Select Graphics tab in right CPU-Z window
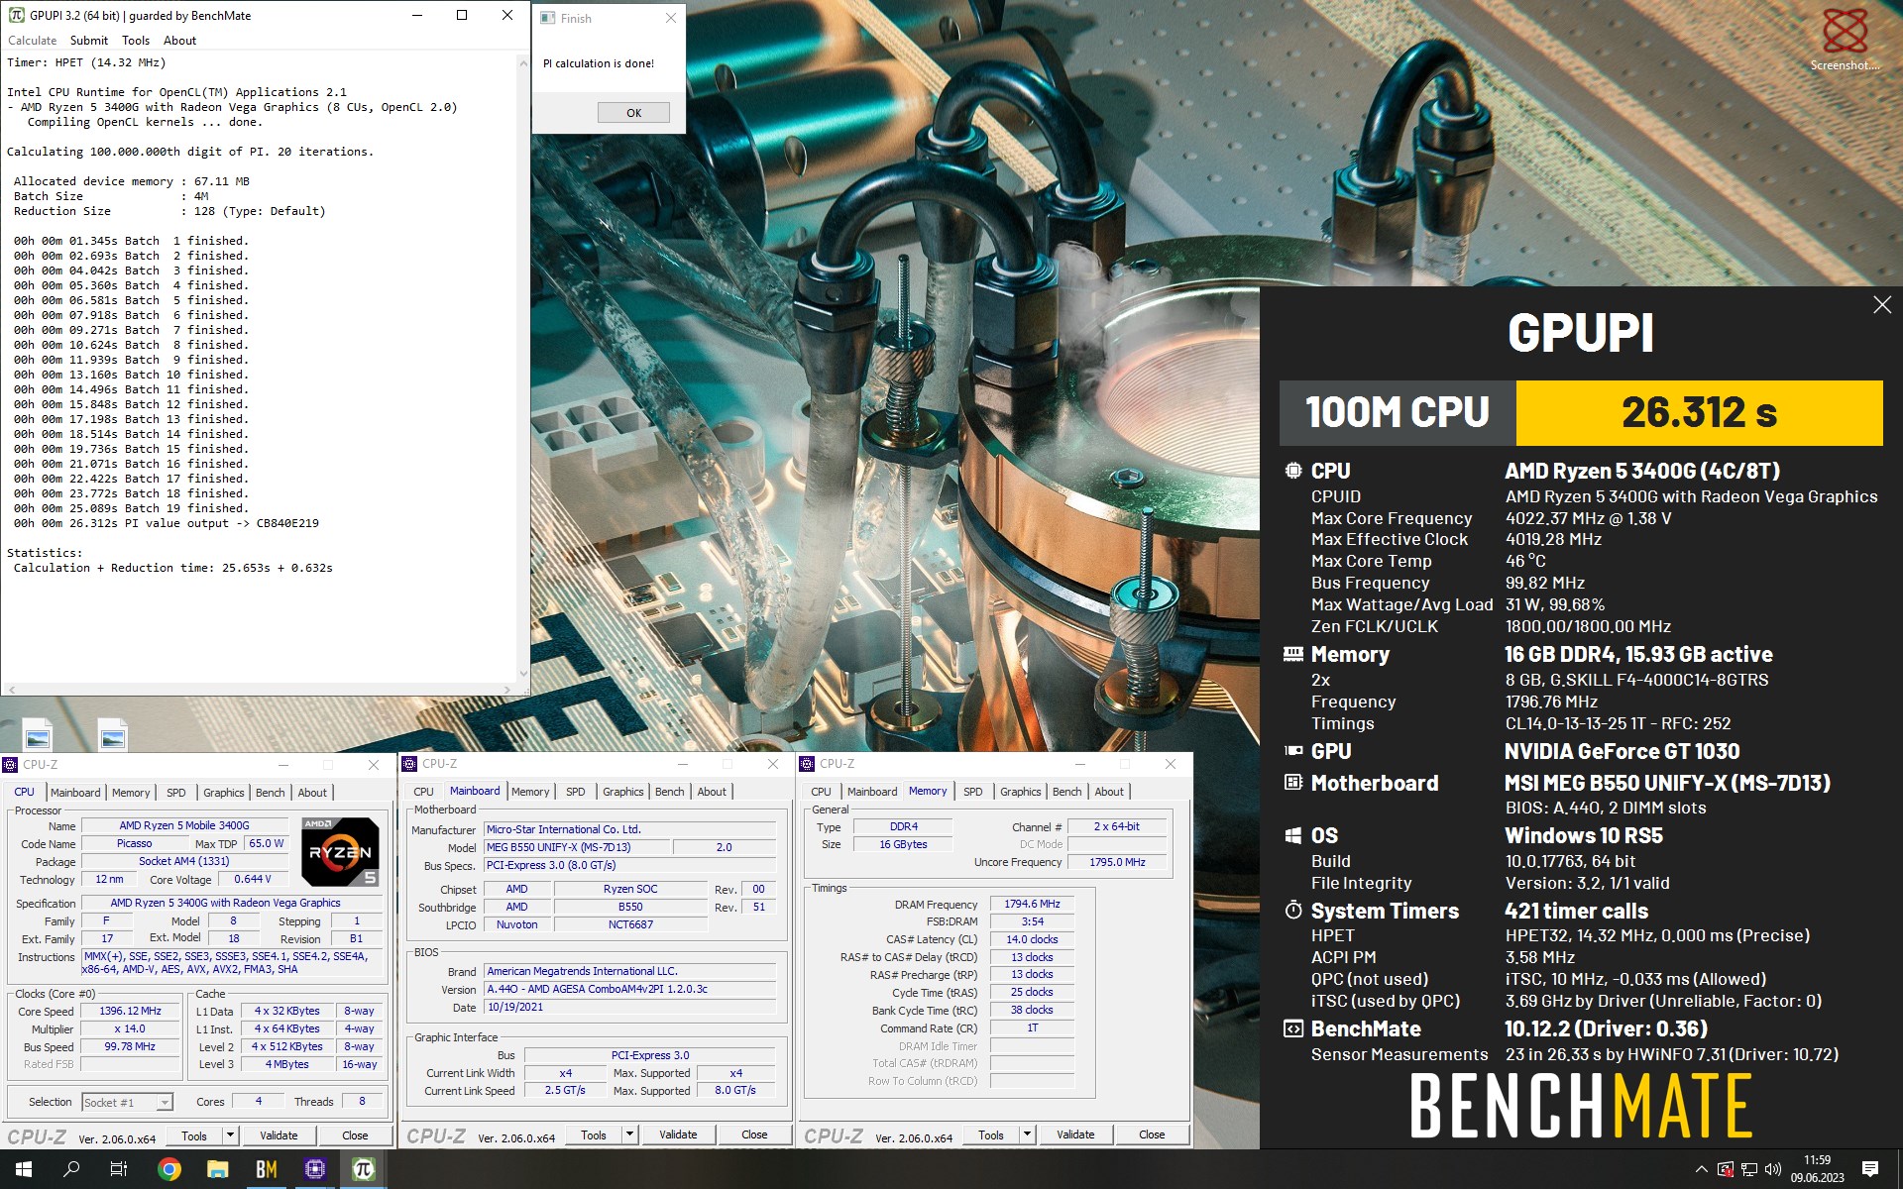Viewport: 1903px width, 1189px height. point(1020,792)
